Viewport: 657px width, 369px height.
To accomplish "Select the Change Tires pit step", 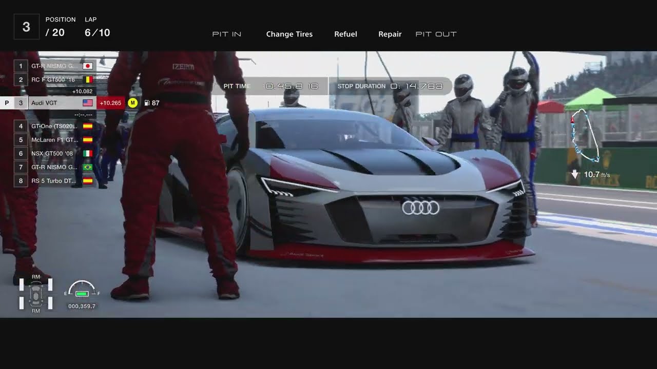I will 289,34.
